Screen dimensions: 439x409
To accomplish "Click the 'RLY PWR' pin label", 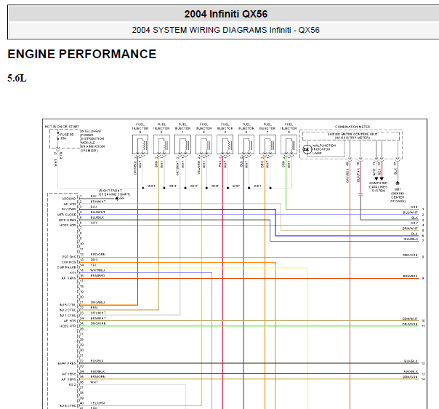I will [68, 210].
